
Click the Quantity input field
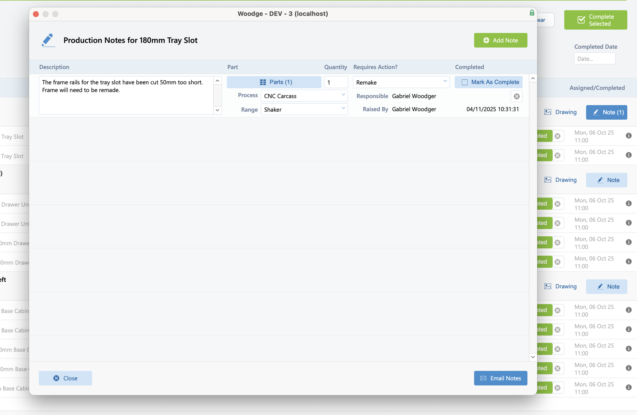point(335,82)
